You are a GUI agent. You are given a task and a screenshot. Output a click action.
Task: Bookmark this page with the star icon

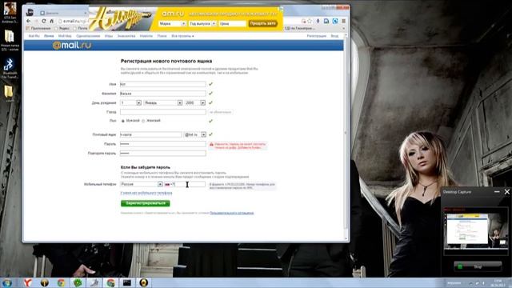point(310,21)
